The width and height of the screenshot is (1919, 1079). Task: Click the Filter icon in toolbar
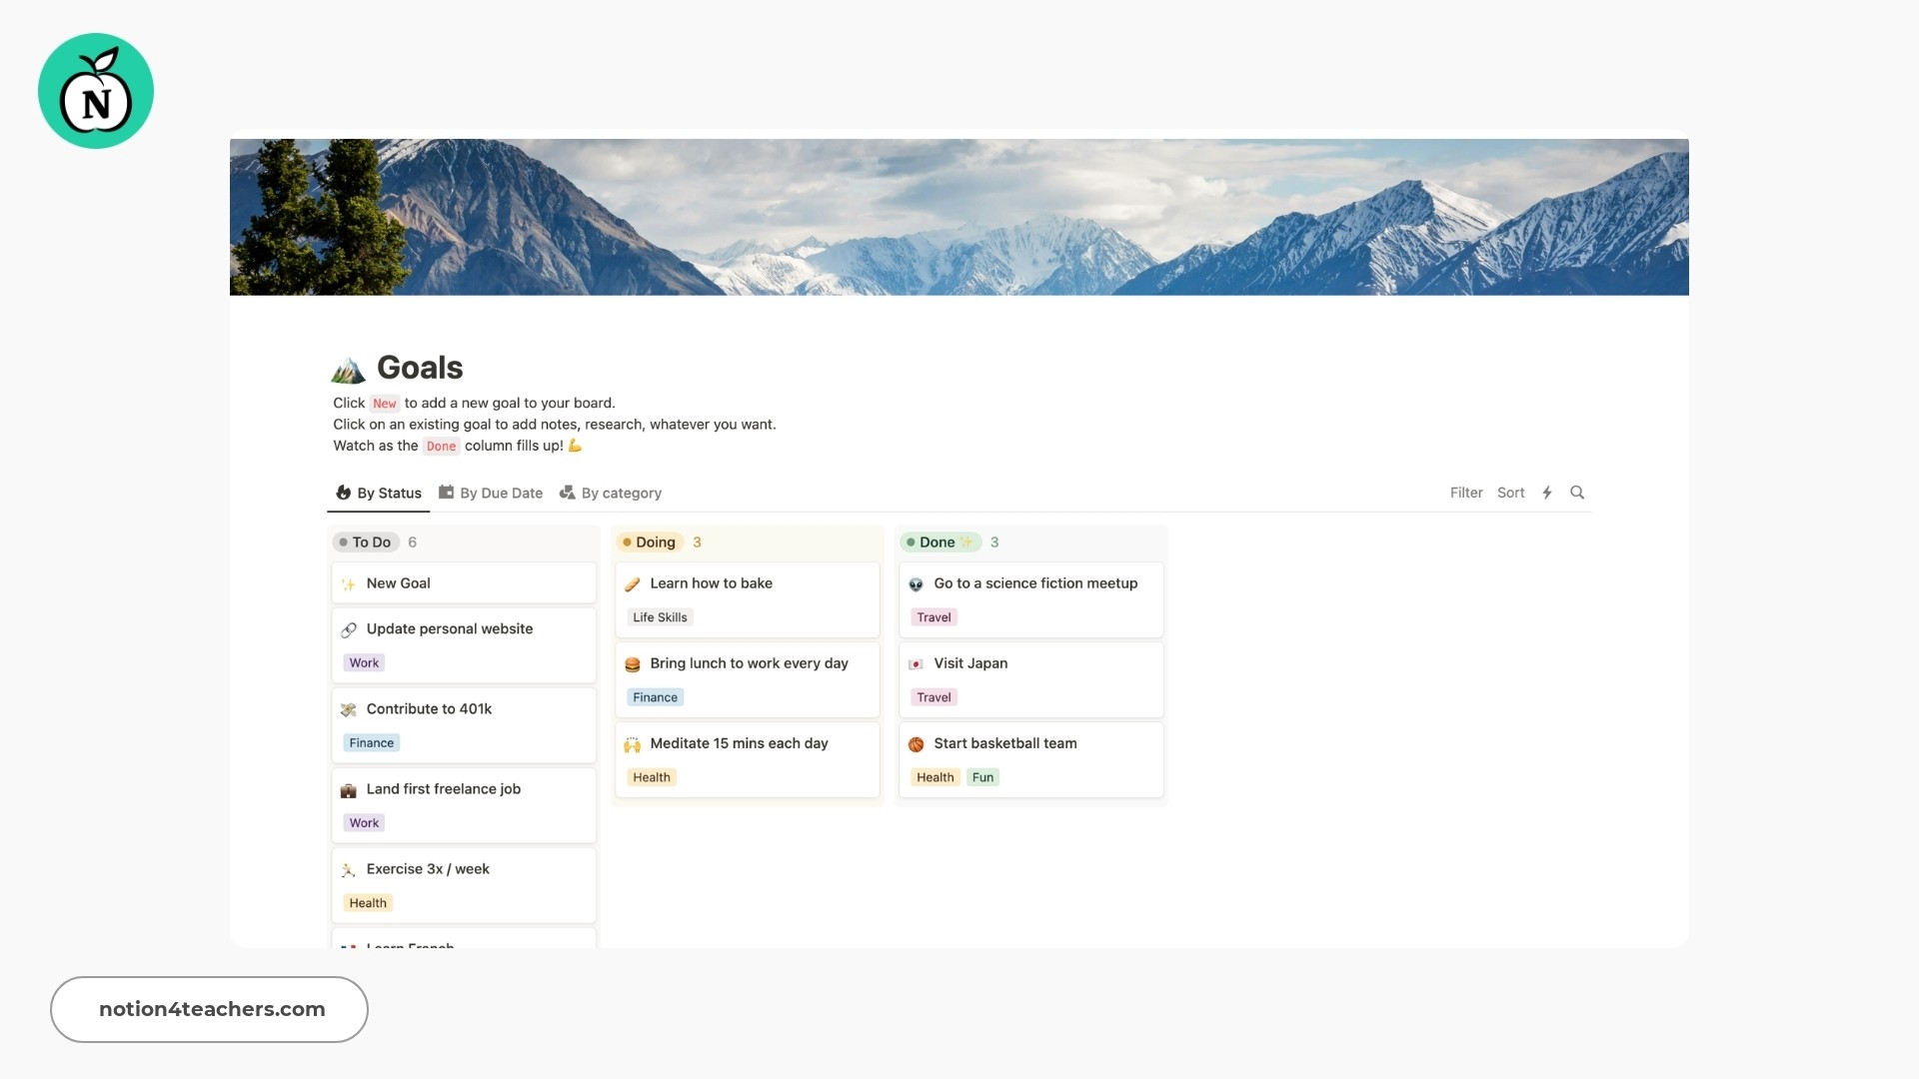[x=1465, y=492]
